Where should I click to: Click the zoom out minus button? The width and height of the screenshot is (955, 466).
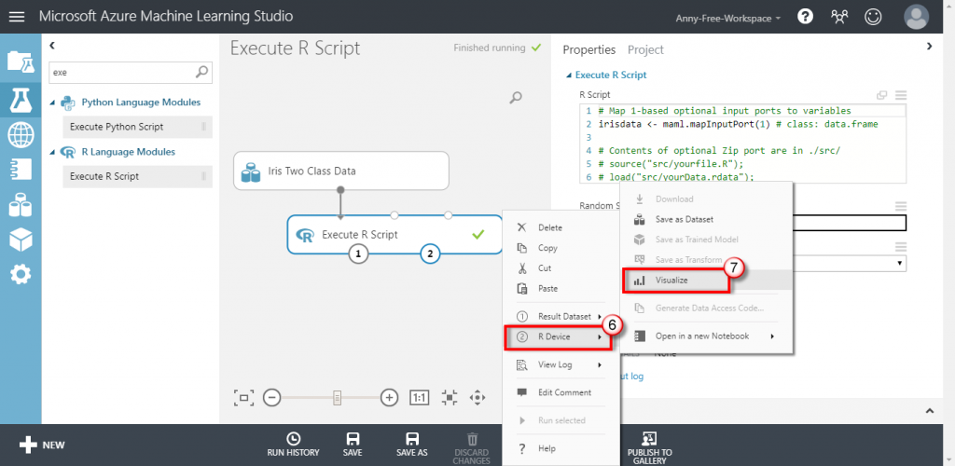point(271,398)
